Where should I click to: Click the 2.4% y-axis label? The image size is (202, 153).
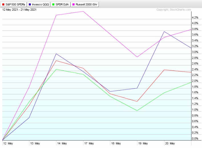195,69
